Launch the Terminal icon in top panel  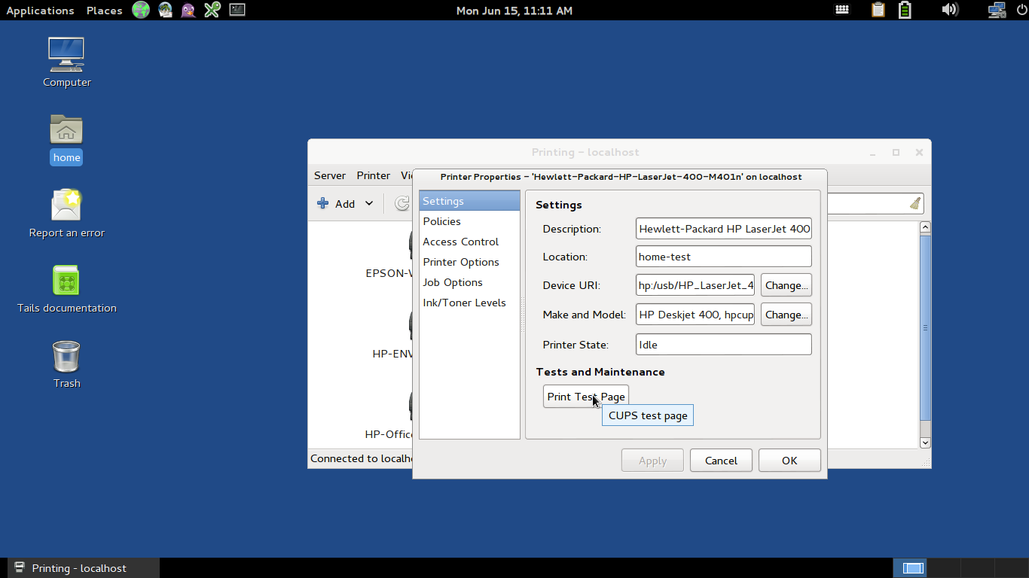pyautogui.click(x=237, y=10)
